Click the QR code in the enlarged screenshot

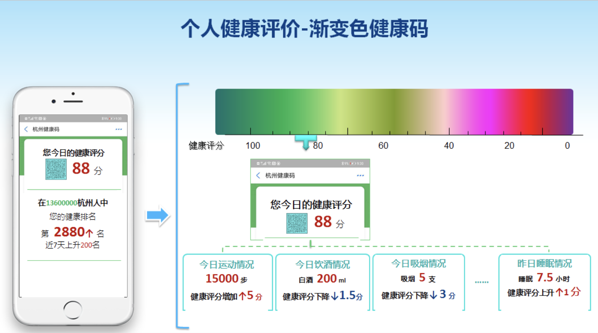tap(297, 223)
